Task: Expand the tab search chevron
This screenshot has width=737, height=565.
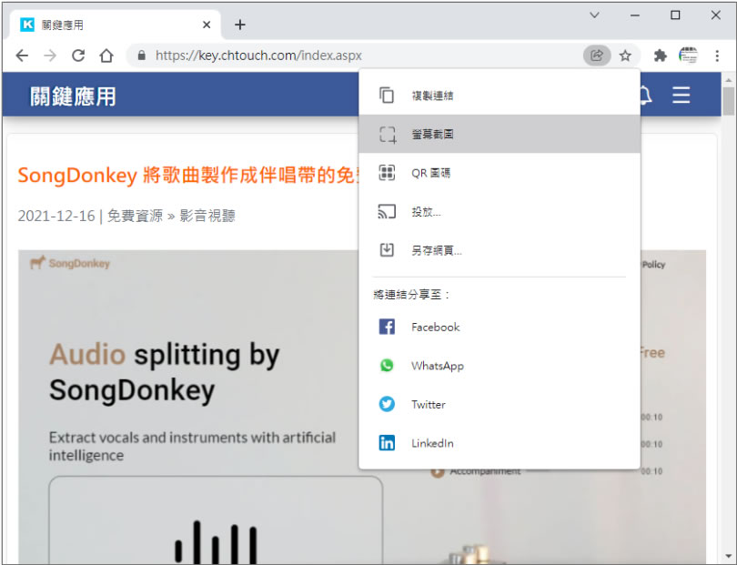Action: point(594,15)
